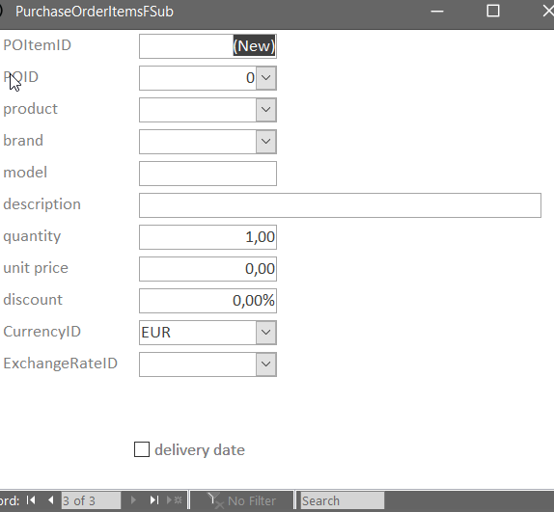Open the POID dropdown list
Viewport: 554px width, 512px height.
pyautogui.click(x=266, y=78)
